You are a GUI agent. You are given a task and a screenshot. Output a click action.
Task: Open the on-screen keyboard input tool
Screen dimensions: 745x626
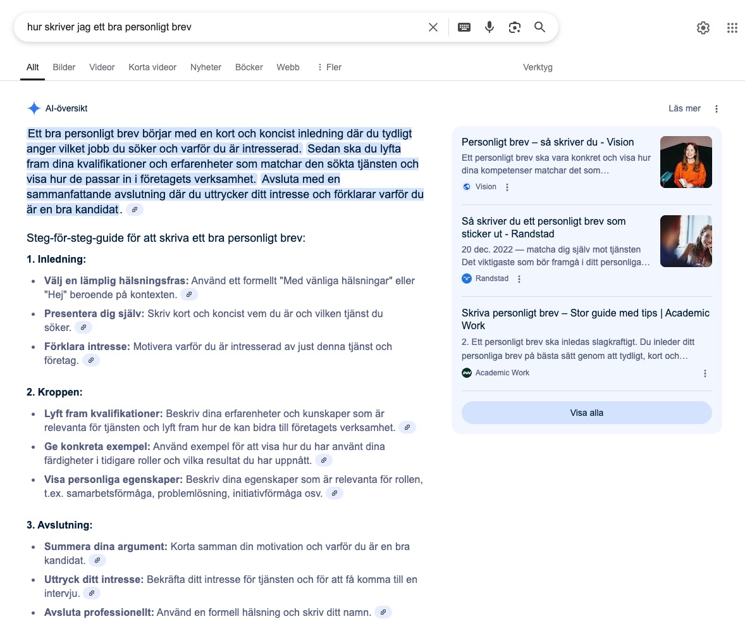464,27
